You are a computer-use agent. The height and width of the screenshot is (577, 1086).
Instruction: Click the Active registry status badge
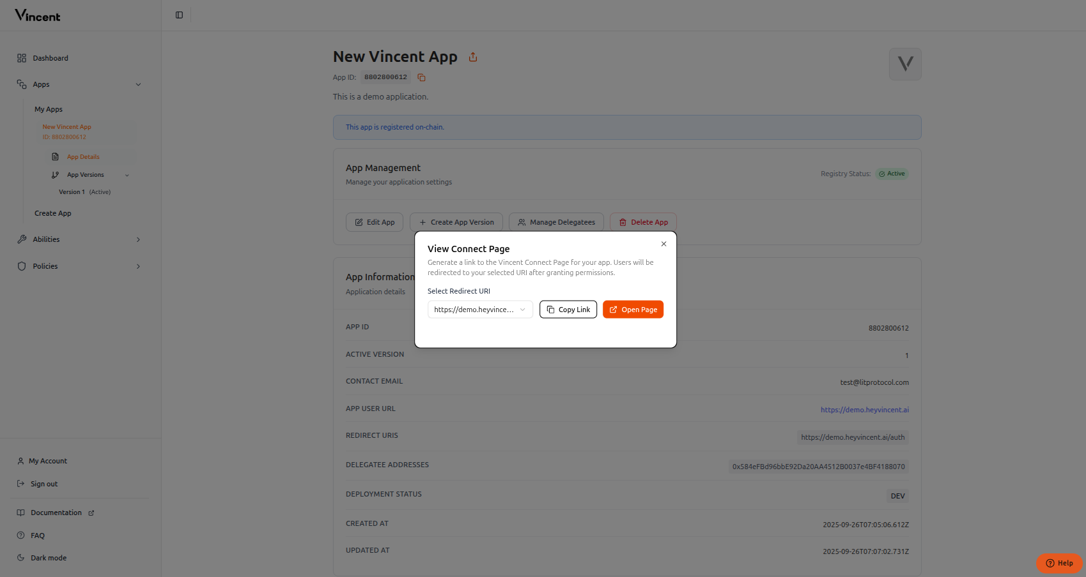coord(892,173)
